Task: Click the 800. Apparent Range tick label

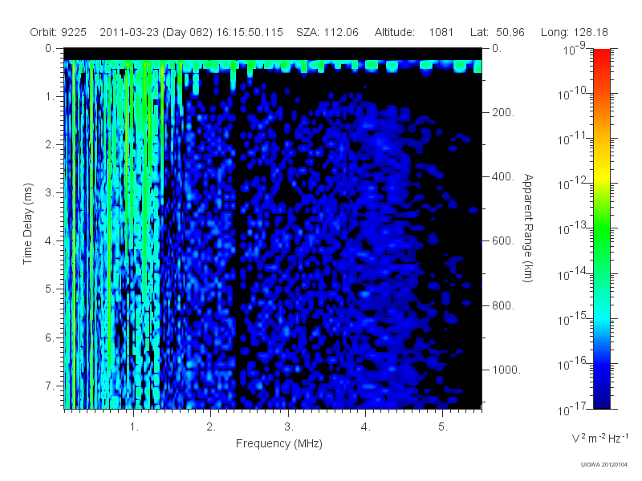Action: 503,305
